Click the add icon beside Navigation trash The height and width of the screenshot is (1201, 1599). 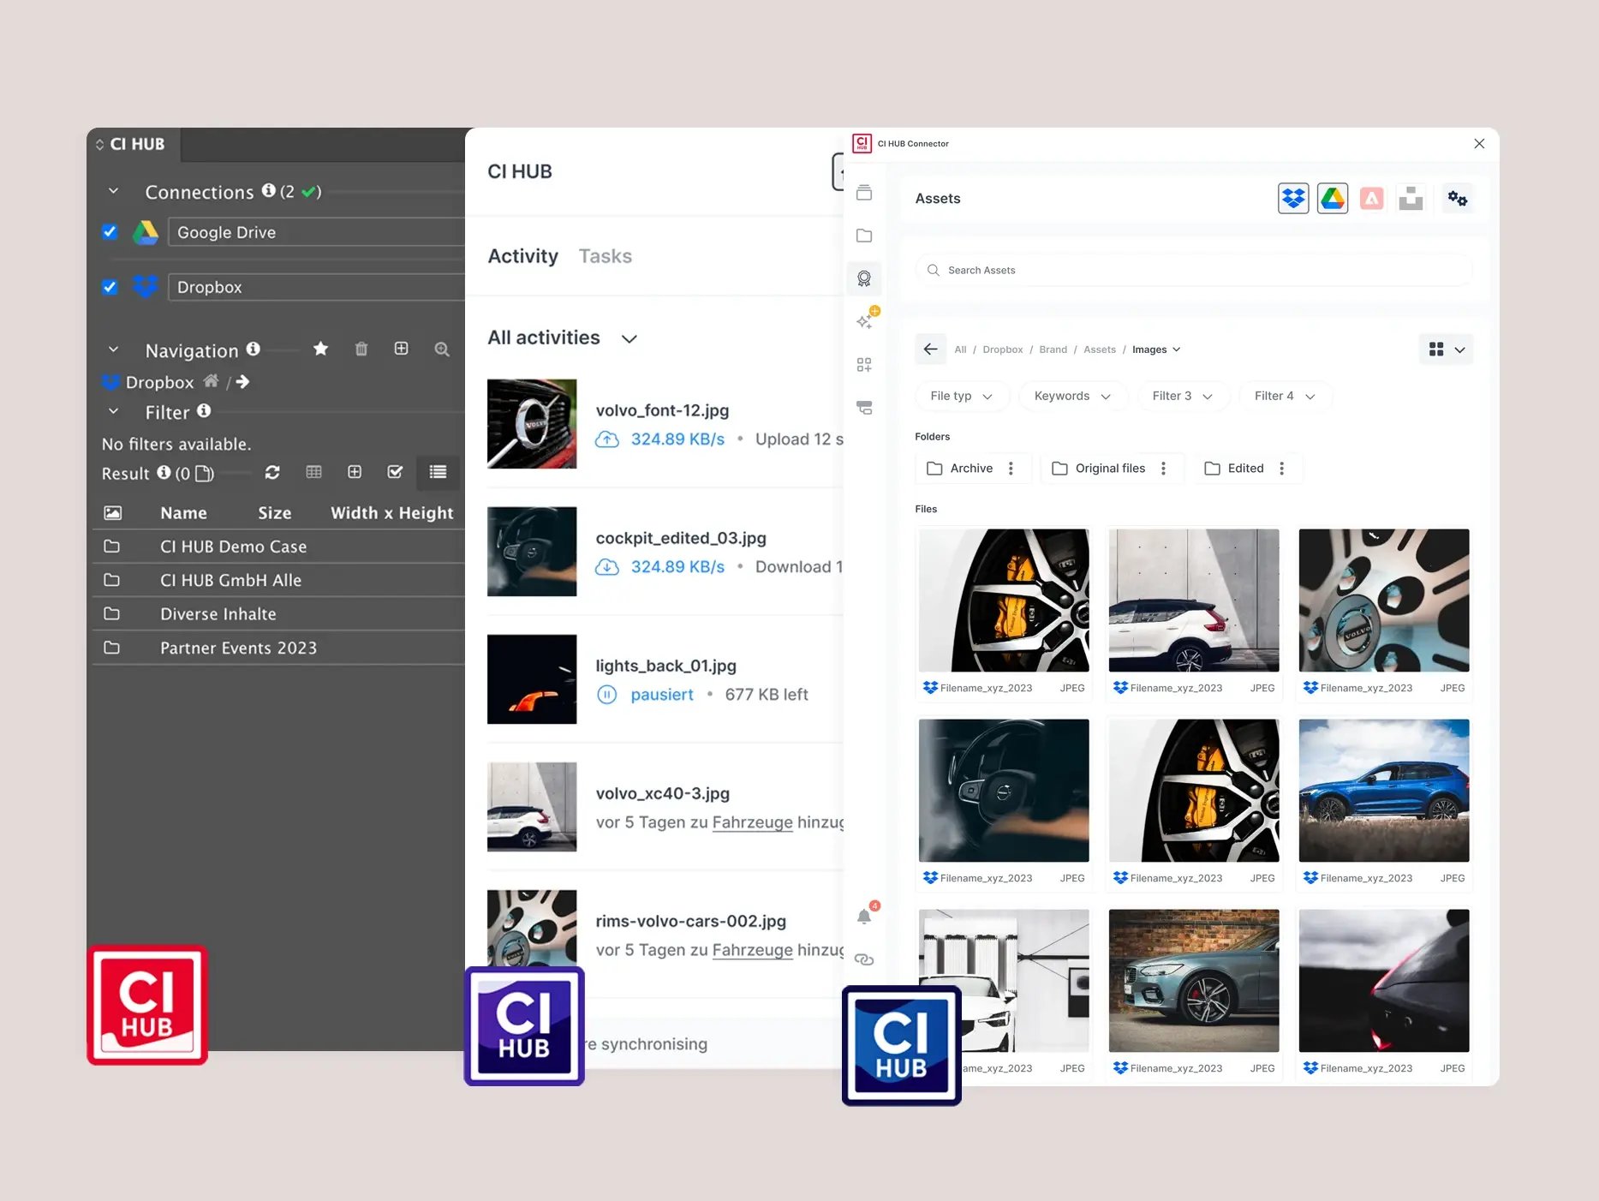[x=401, y=349]
